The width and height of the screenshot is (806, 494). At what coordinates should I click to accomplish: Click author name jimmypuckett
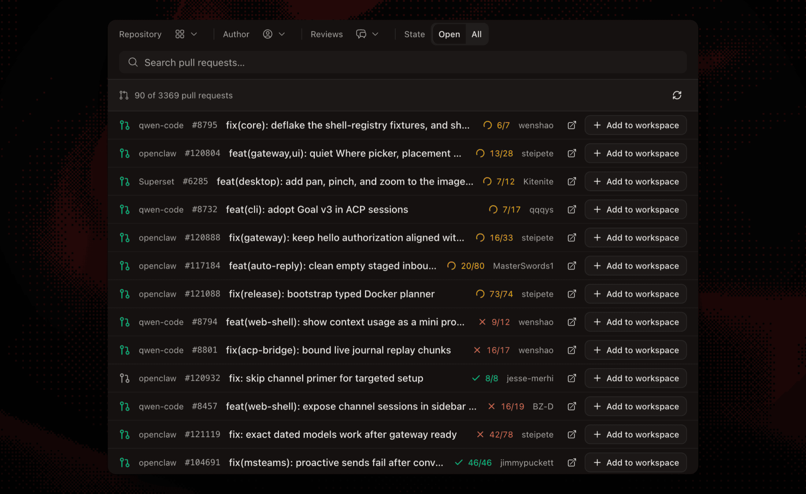[527, 462]
